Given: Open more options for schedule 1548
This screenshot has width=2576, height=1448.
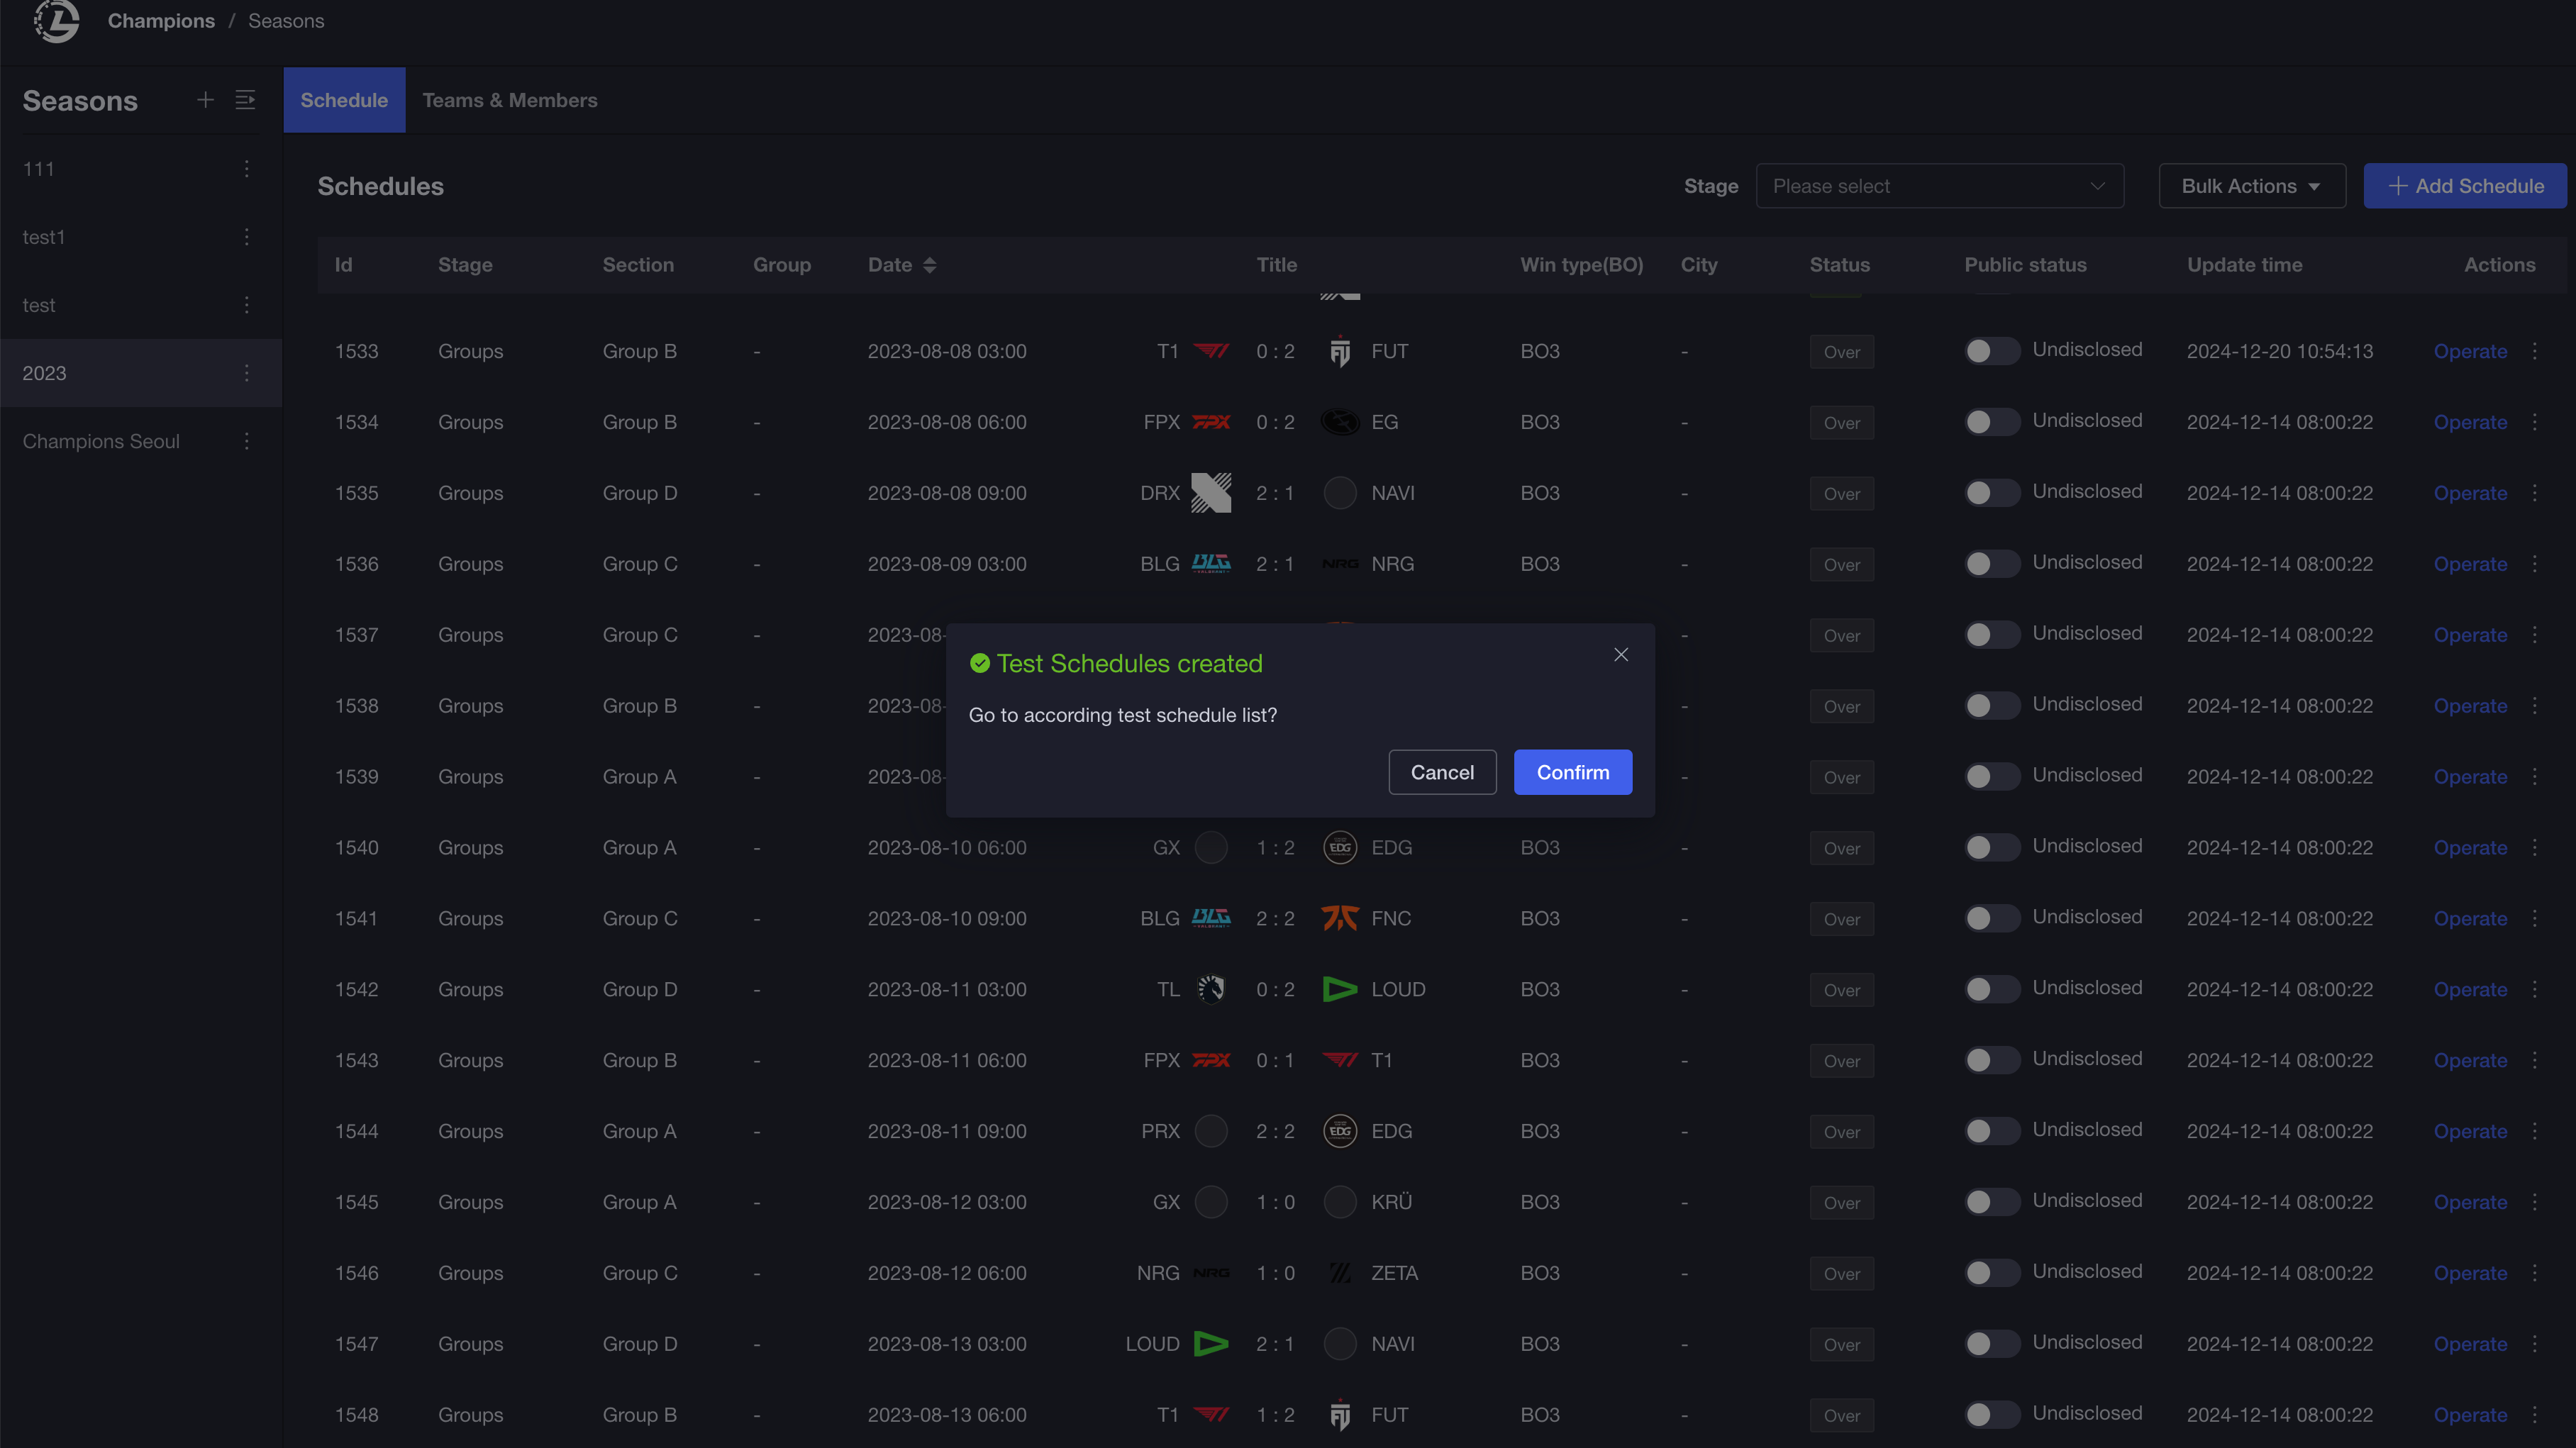Looking at the screenshot, I should [2535, 1415].
